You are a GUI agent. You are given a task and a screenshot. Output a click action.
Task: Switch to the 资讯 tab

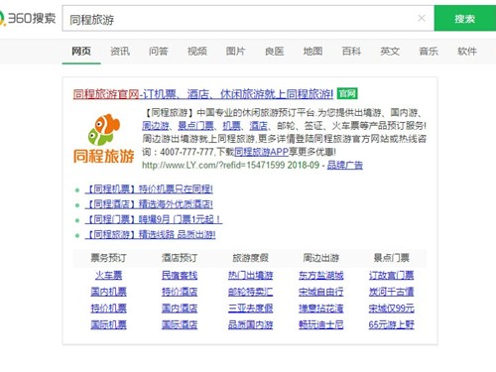(x=120, y=52)
